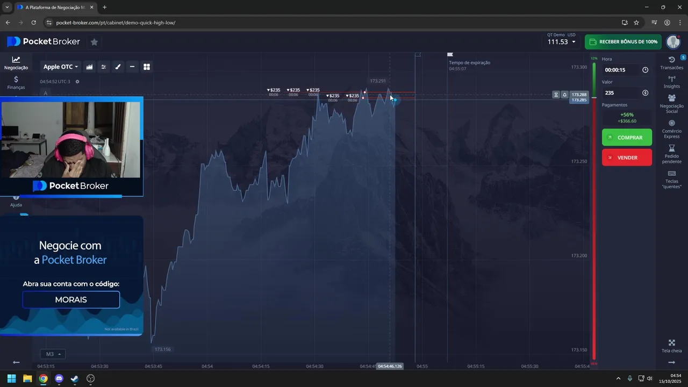688x387 pixels.
Task: Open the Insights panel
Action: click(x=671, y=82)
